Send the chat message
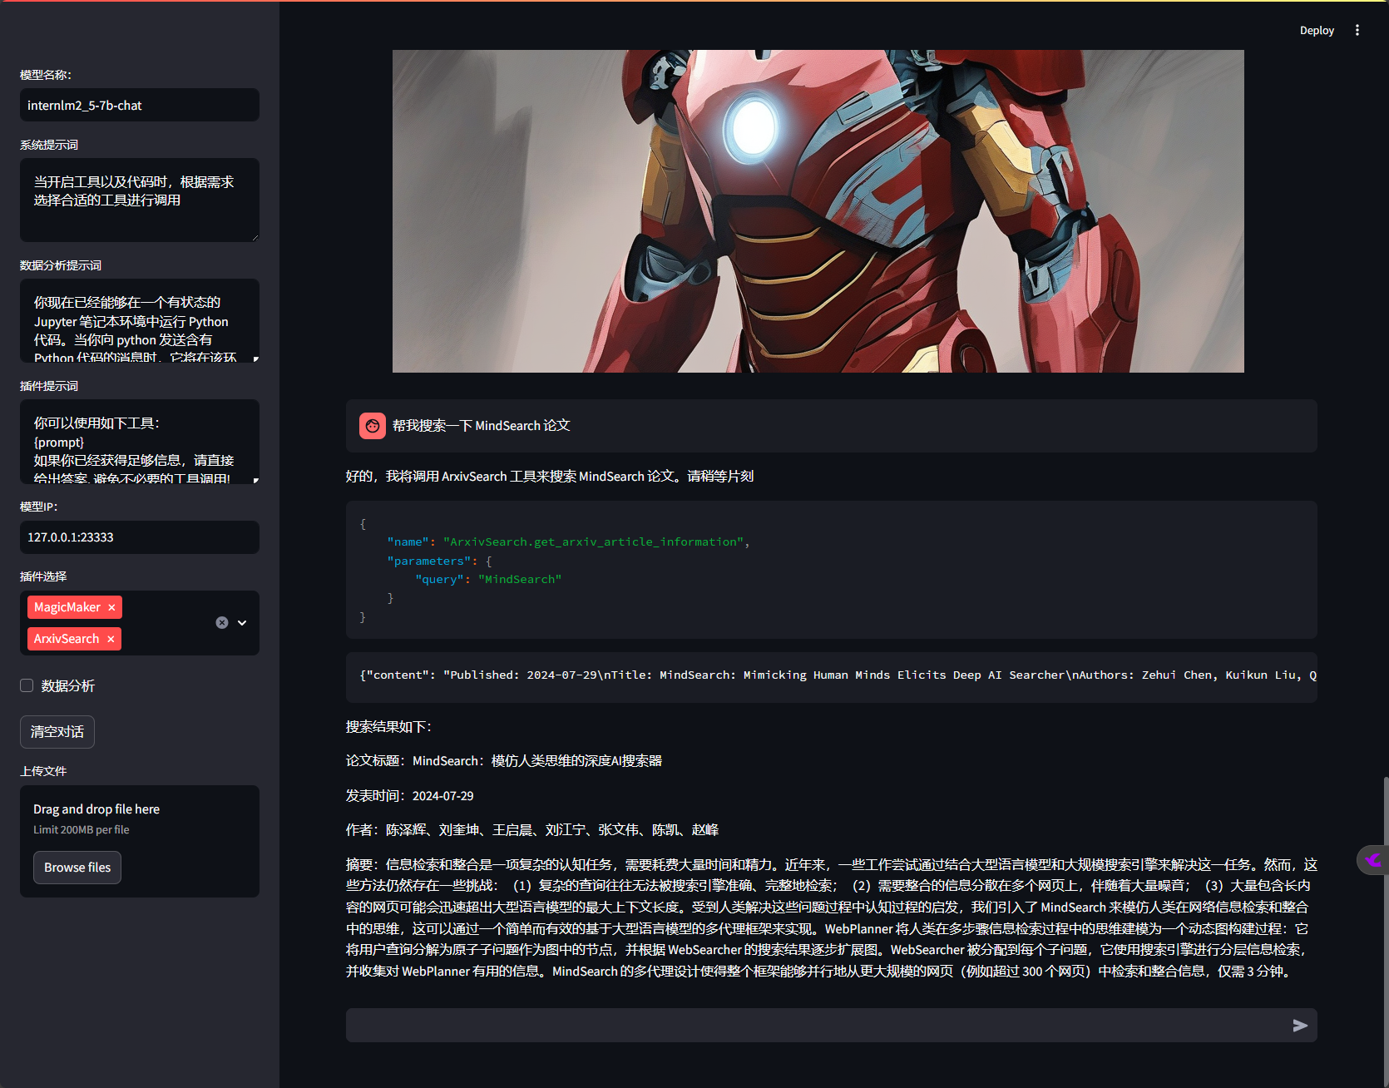1389x1088 pixels. pyautogui.click(x=1300, y=1026)
